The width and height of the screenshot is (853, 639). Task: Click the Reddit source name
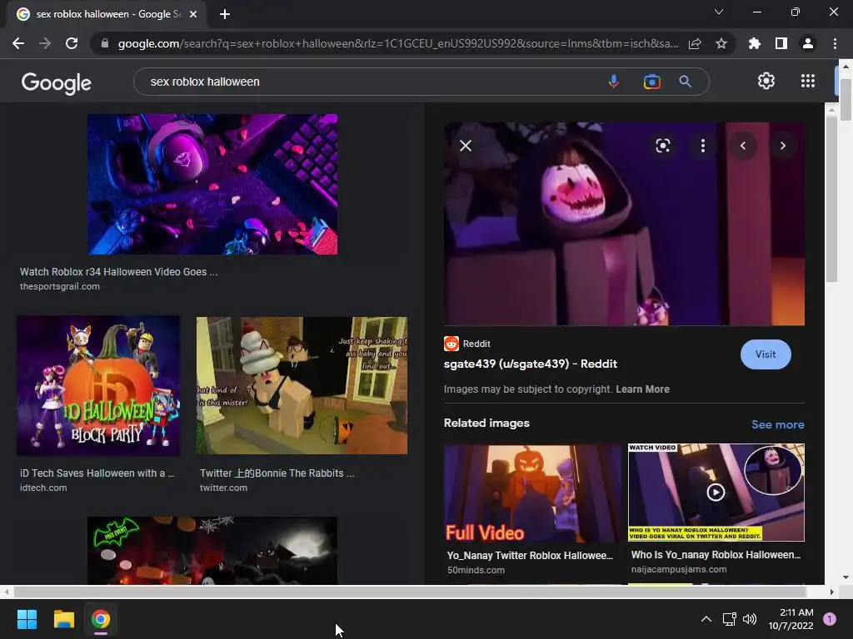(x=476, y=344)
